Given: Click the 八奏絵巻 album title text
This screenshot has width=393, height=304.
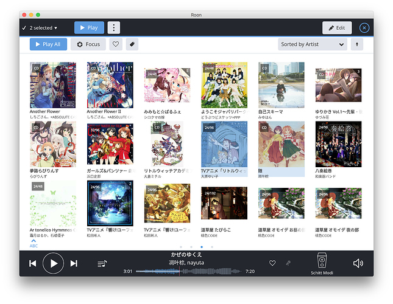Looking at the screenshot, I should [324, 171].
